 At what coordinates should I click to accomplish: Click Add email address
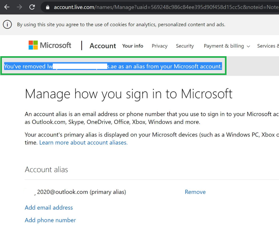(x=49, y=208)
